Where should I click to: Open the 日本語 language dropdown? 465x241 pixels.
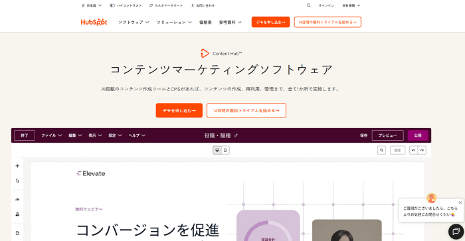coord(92,5)
